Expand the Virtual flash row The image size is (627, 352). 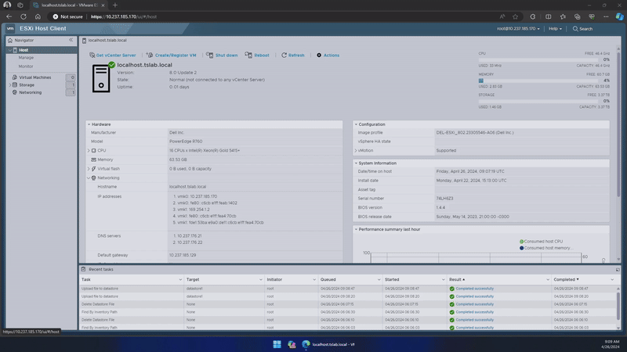point(89,168)
